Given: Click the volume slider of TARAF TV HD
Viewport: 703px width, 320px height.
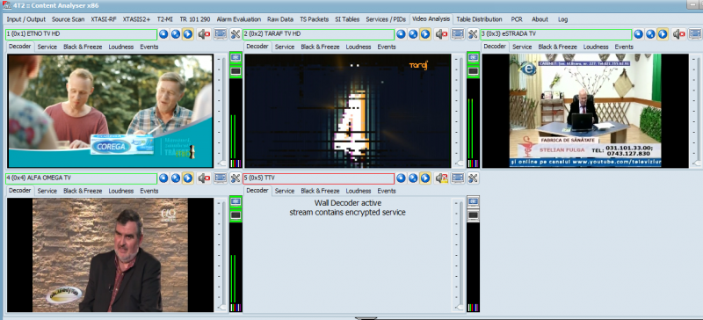Looking at the screenshot, I should (x=460, y=111).
